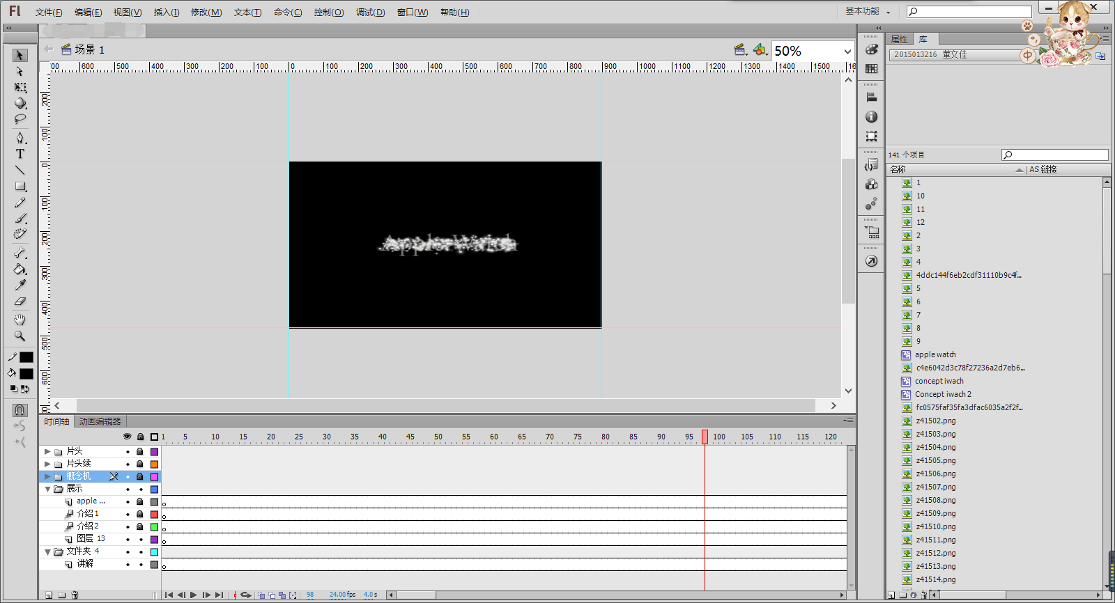The height and width of the screenshot is (603, 1115).
Task: Collapse the 展示 layer folder
Action: coord(47,489)
